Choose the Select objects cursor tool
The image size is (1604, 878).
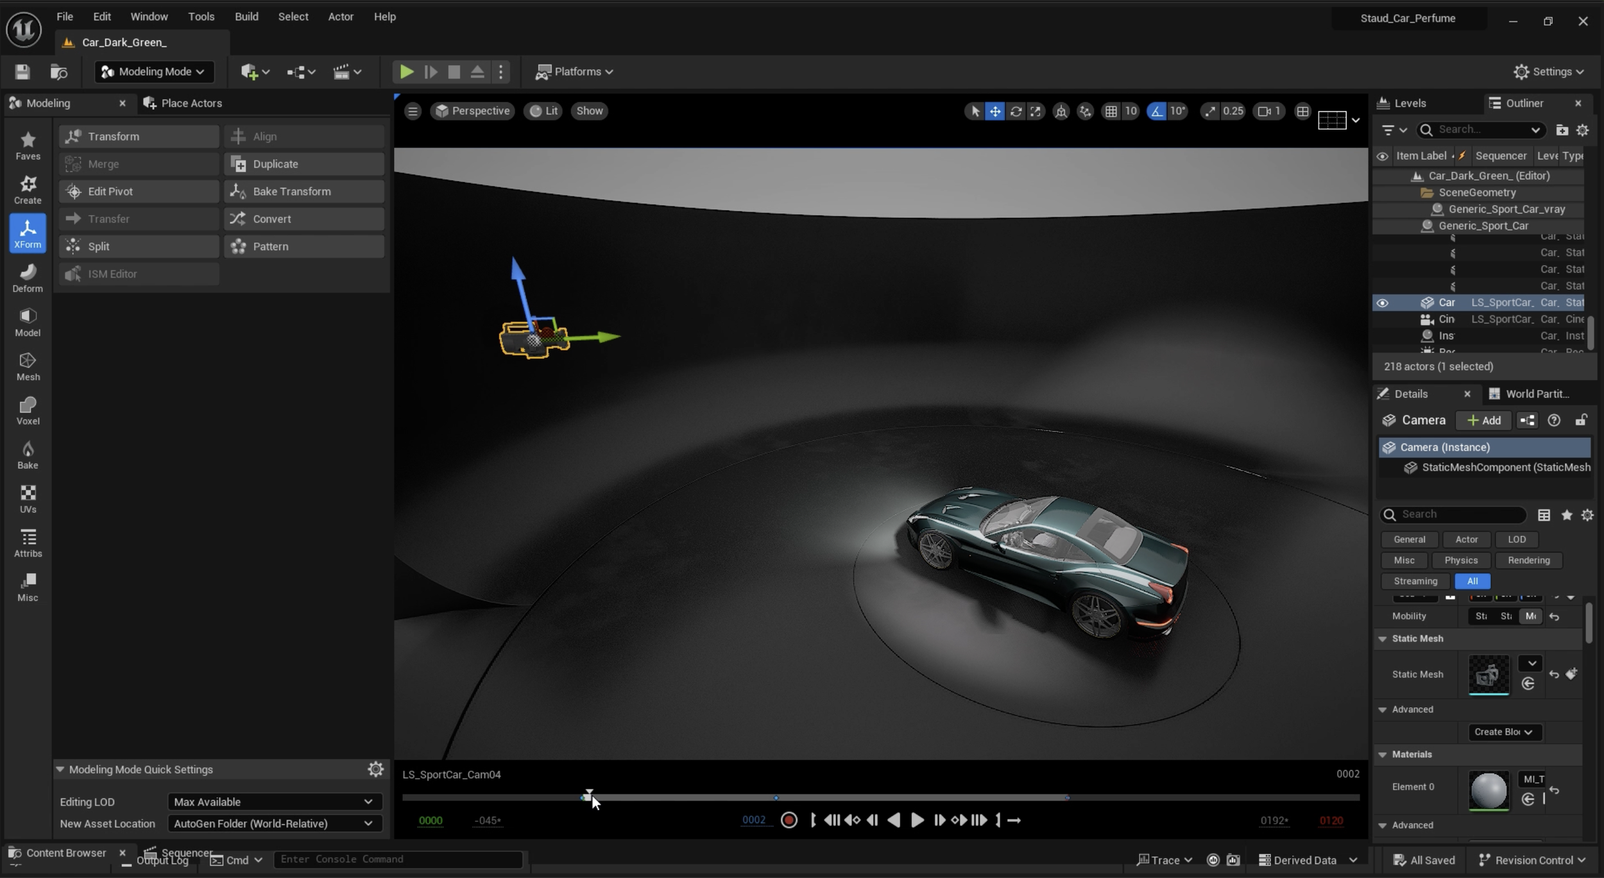tap(975, 111)
